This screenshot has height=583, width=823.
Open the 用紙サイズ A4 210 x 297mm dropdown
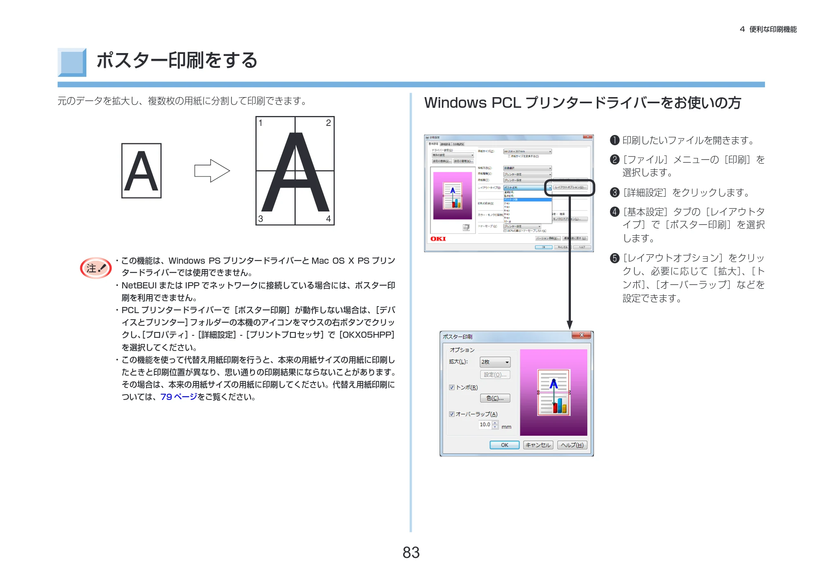click(528, 151)
